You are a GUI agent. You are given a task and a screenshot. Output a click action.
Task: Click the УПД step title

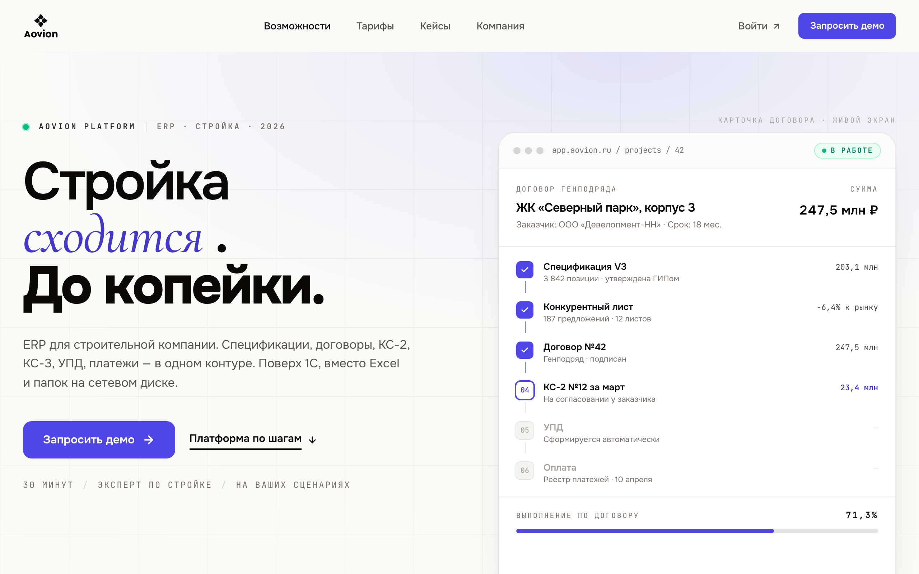pyautogui.click(x=553, y=428)
